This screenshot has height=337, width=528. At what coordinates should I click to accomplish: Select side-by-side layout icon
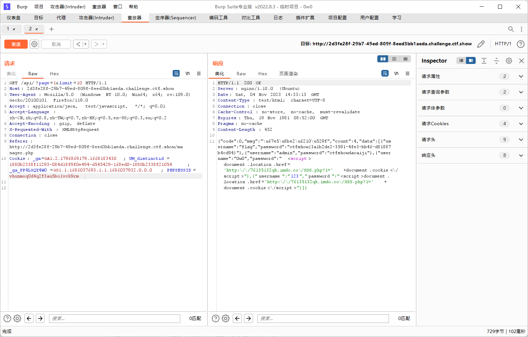point(383,59)
